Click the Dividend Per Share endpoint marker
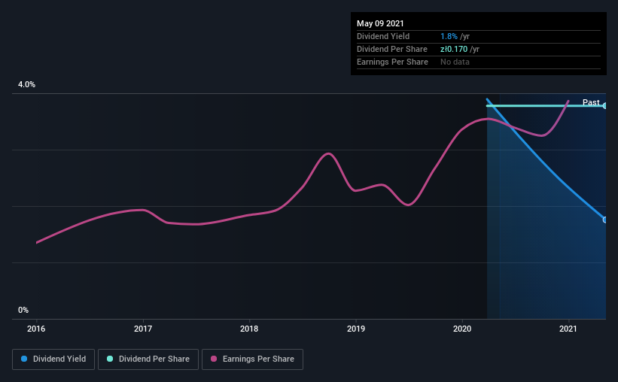This screenshot has height=382, width=618. click(604, 106)
